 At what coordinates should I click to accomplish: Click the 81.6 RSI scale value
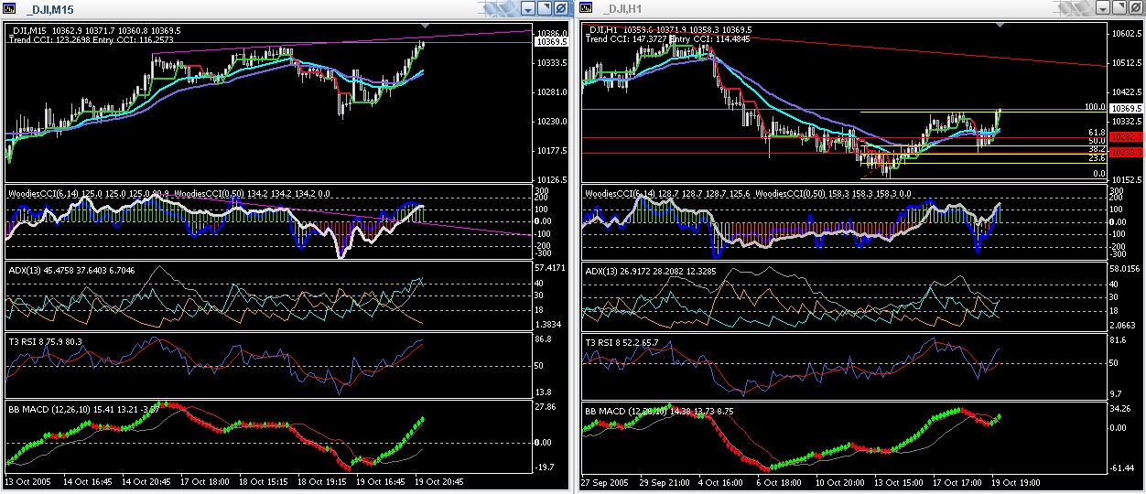click(1119, 340)
